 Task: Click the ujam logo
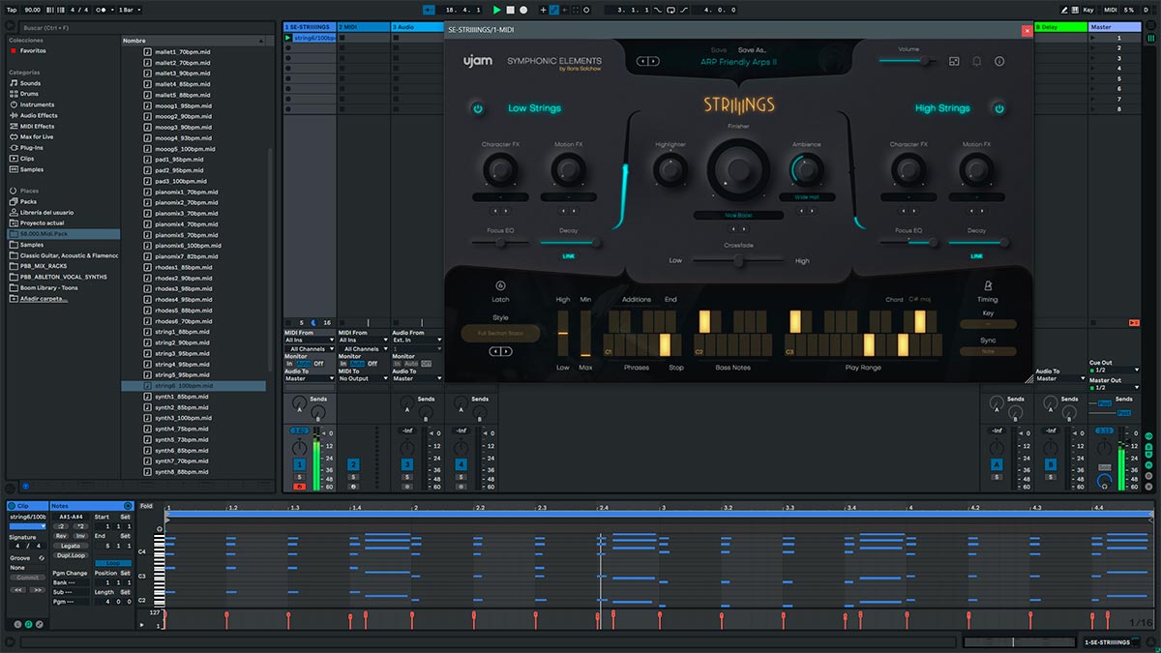tap(477, 62)
